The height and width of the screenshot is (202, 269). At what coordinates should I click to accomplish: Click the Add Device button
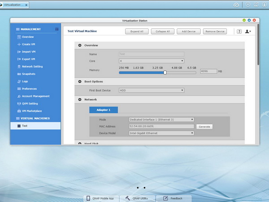coord(188,31)
